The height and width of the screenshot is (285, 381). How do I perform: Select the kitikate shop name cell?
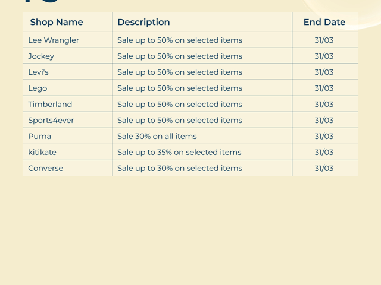tap(42, 153)
